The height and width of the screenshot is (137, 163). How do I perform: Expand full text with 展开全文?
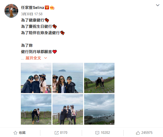[x=33, y=58]
